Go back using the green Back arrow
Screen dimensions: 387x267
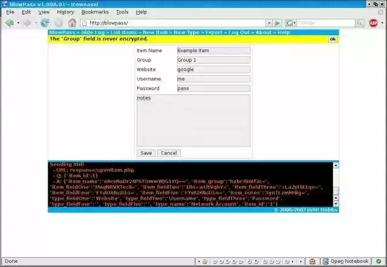10,23
